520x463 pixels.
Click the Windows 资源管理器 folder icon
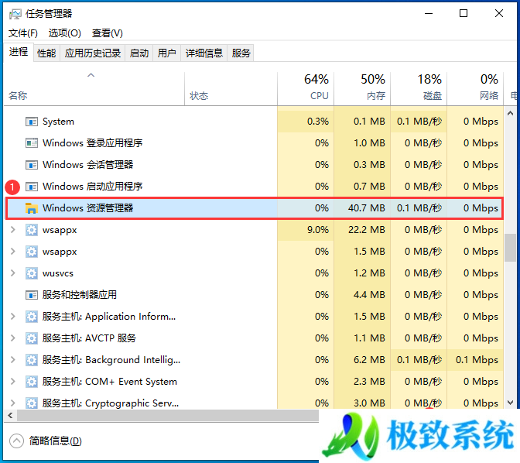(x=32, y=208)
